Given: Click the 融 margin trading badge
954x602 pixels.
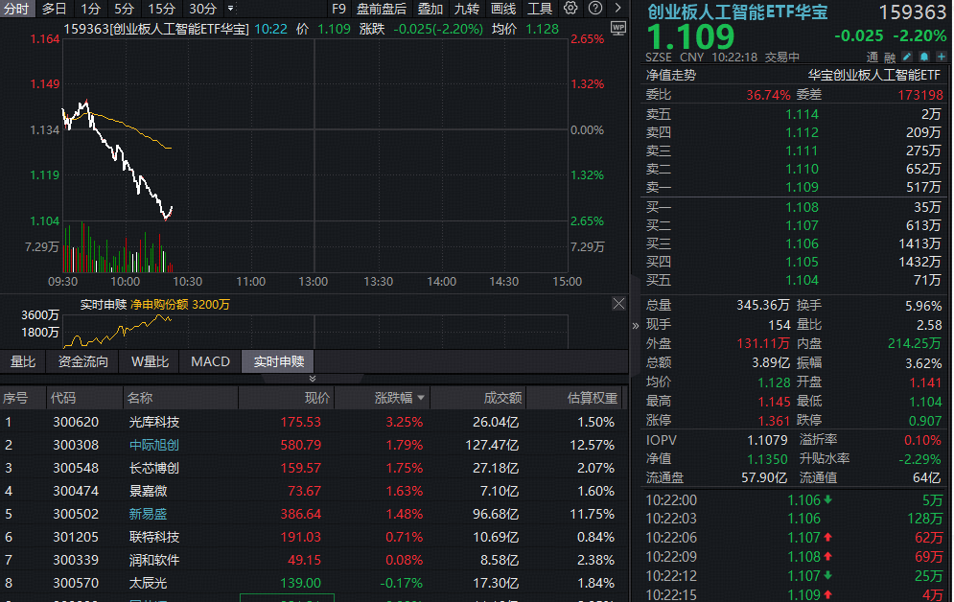Looking at the screenshot, I should click(890, 57).
